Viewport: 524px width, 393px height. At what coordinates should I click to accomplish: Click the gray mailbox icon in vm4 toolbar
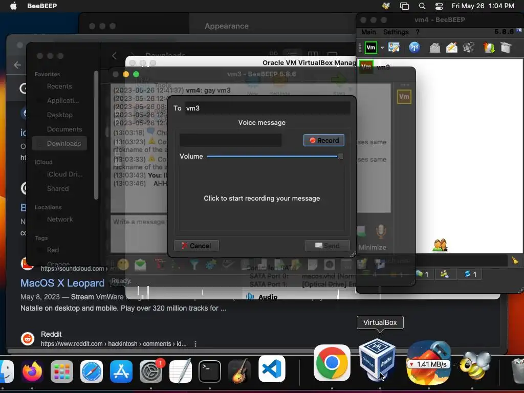(x=435, y=48)
